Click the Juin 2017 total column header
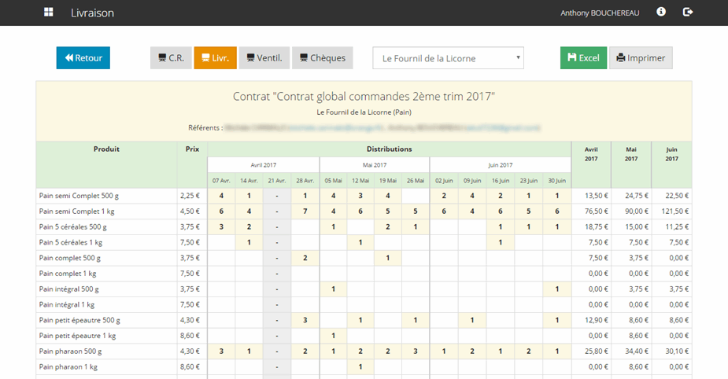The width and height of the screenshot is (728, 379). tap(671, 153)
